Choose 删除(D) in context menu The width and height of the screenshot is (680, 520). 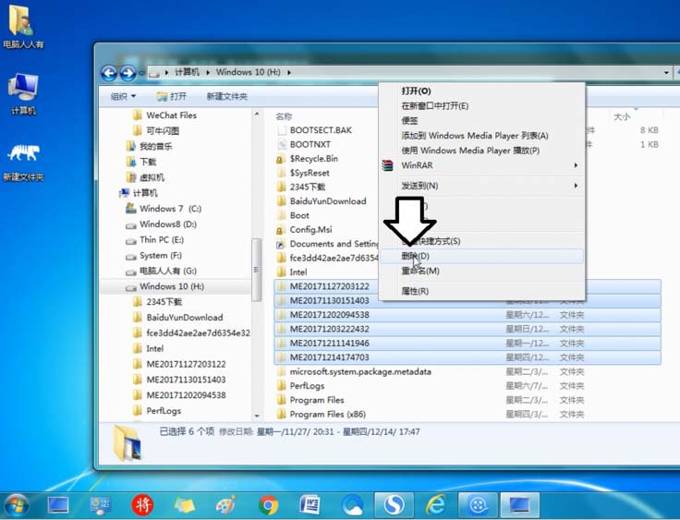click(x=482, y=256)
